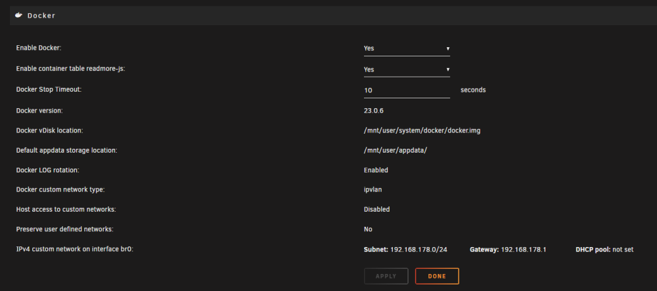The height and width of the screenshot is (291, 657).
Task: Click the /mnt/user/system/docker/docker.img path
Action: coord(422,130)
